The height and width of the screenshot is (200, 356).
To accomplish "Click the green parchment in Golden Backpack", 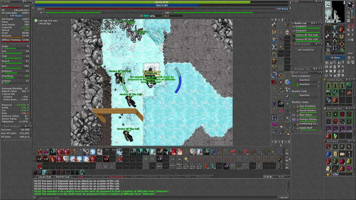I will click(349, 85).
